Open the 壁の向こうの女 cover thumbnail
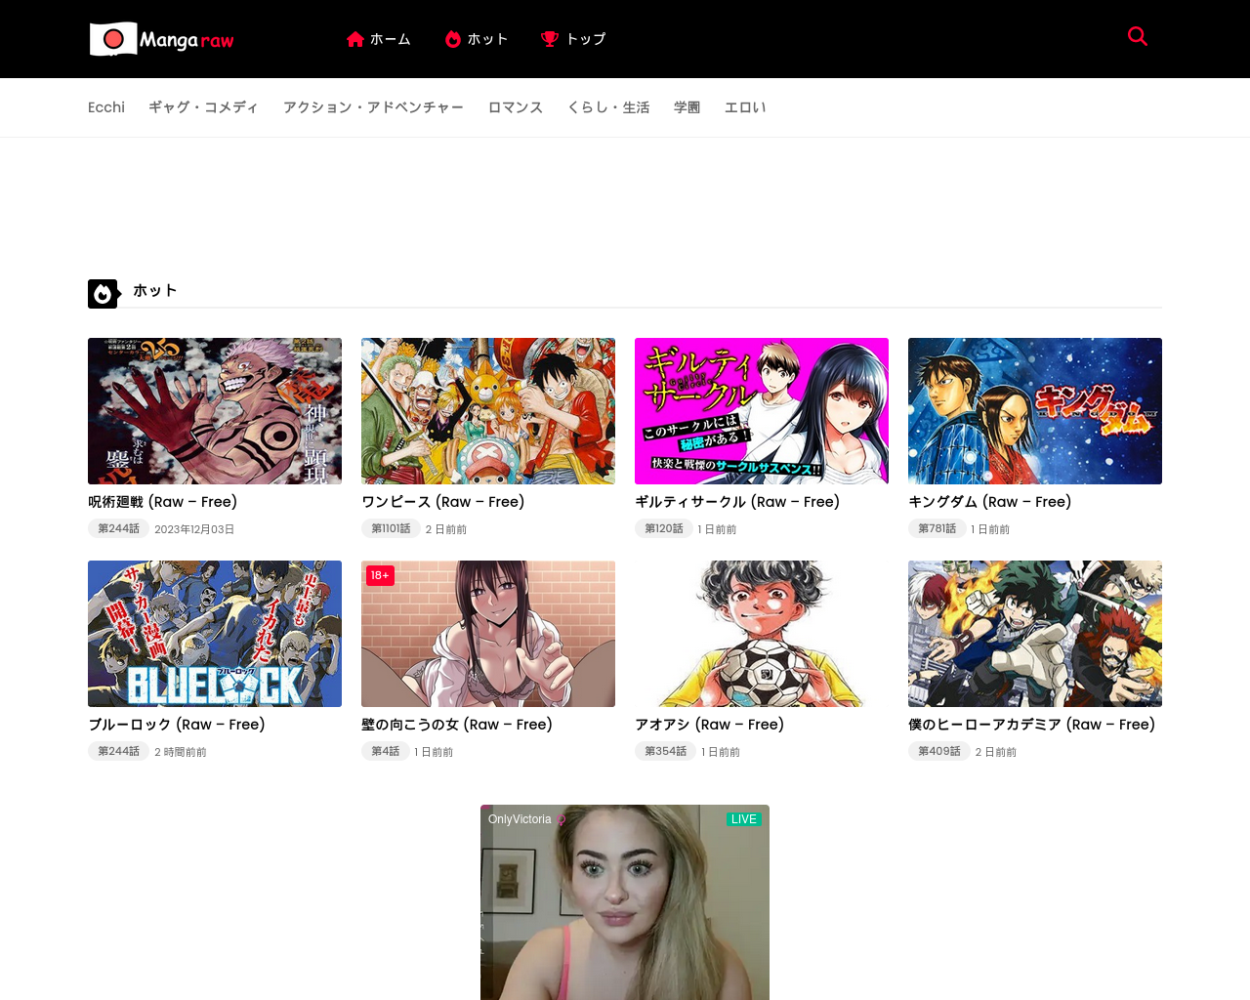 coord(488,634)
